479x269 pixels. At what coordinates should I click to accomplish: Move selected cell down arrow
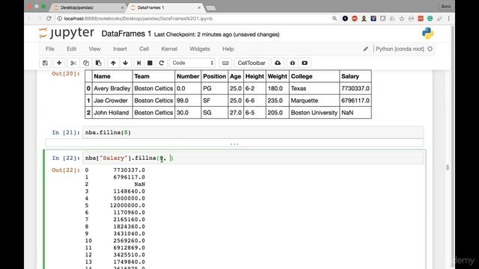coord(125,63)
